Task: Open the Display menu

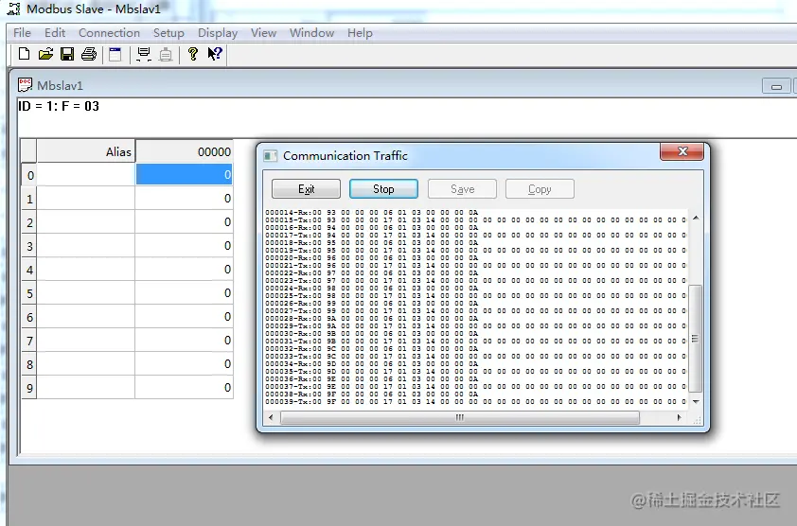Action: point(218,32)
